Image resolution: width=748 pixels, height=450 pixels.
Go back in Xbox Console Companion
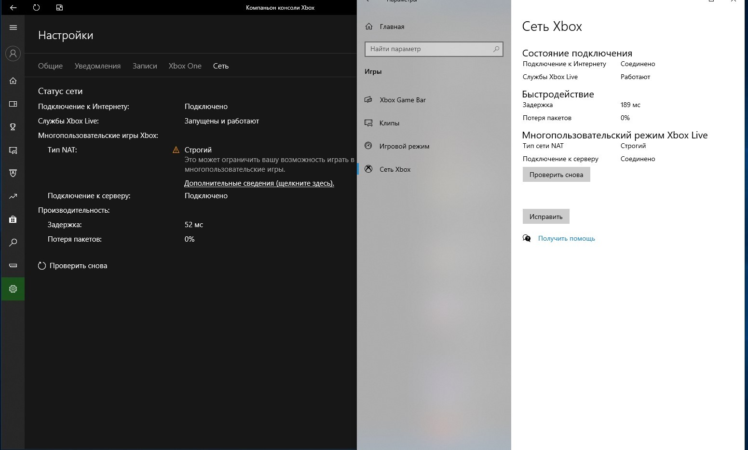point(13,8)
